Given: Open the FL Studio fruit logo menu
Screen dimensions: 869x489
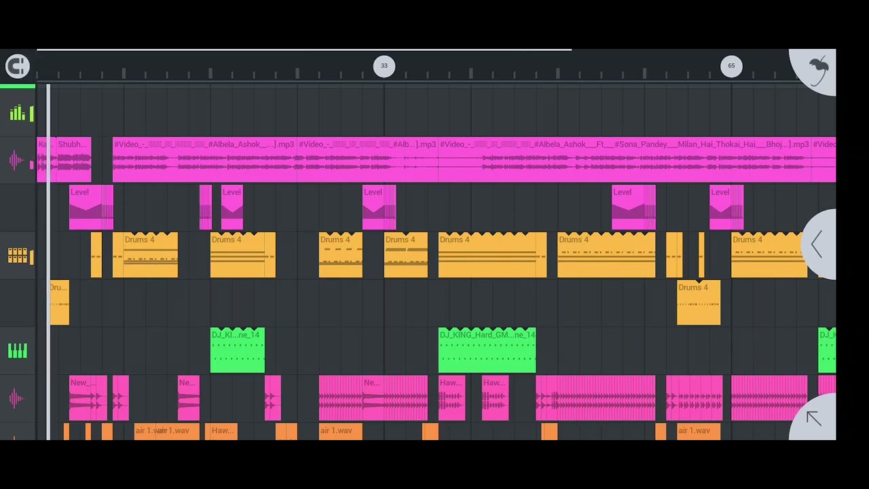Looking at the screenshot, I should pyautogui.click(x=819, y=69).
